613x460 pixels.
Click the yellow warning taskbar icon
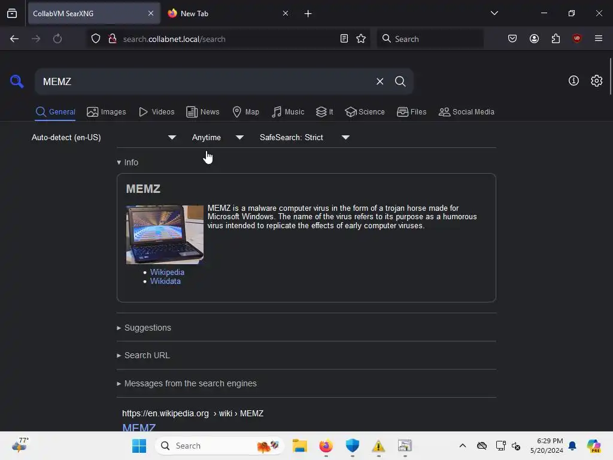pos(378,446)
